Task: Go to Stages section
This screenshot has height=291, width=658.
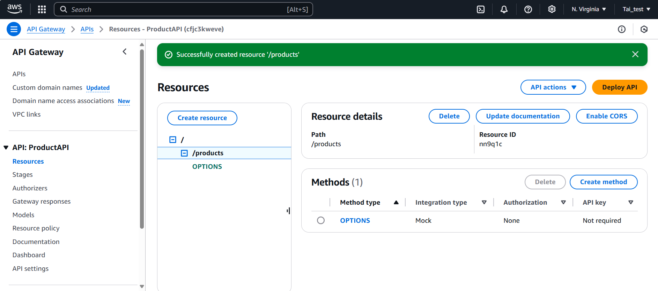Action: (23, 175)
